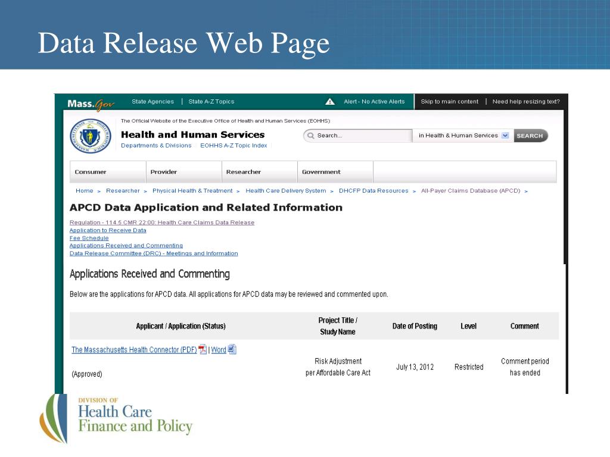The image size is (610, 457).
Task: Open the Word document icon
Action: click(232, 349)
